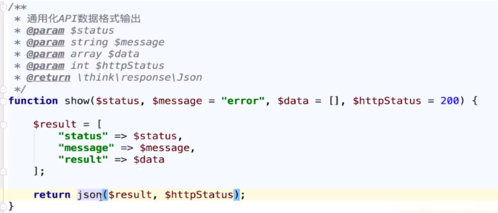This screenshot has width=498, height=213.
Task: Collapse the show function fold marker
Action: pyautogui.click(x=3, y=102)
